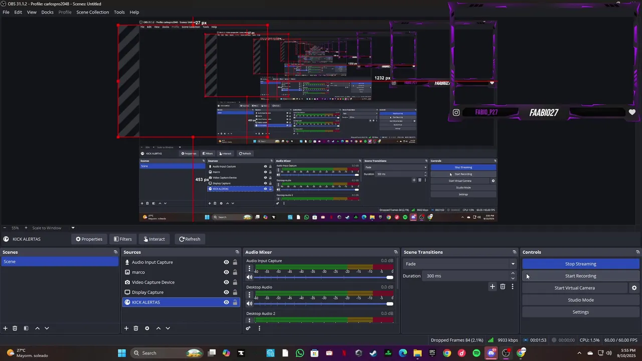Toggle visibility of marco source
The width and height of the screenshot is (642, 361).
(226, 272)
